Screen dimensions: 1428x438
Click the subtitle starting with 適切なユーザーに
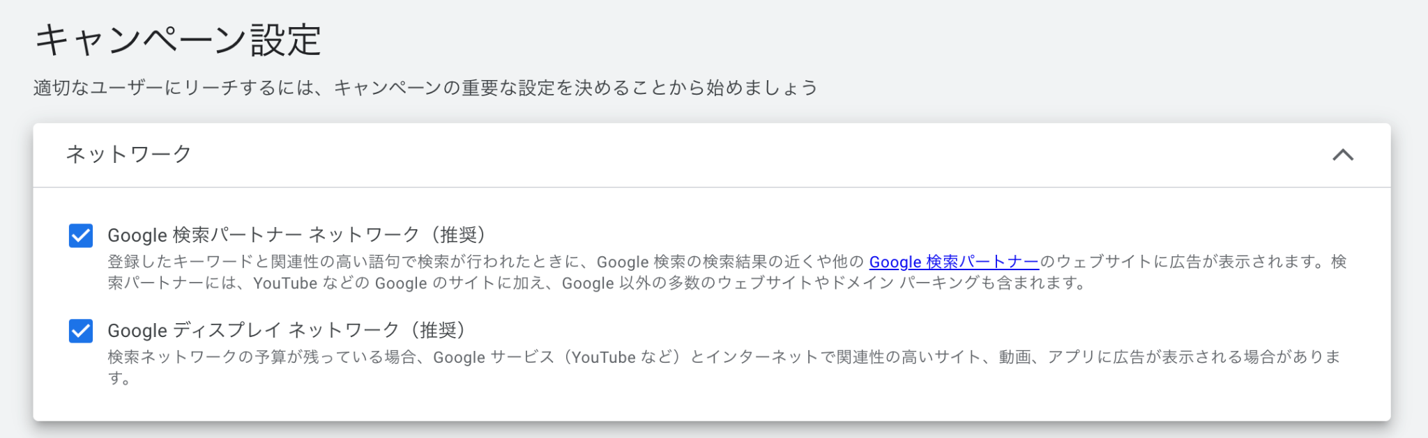pos(425,88)
